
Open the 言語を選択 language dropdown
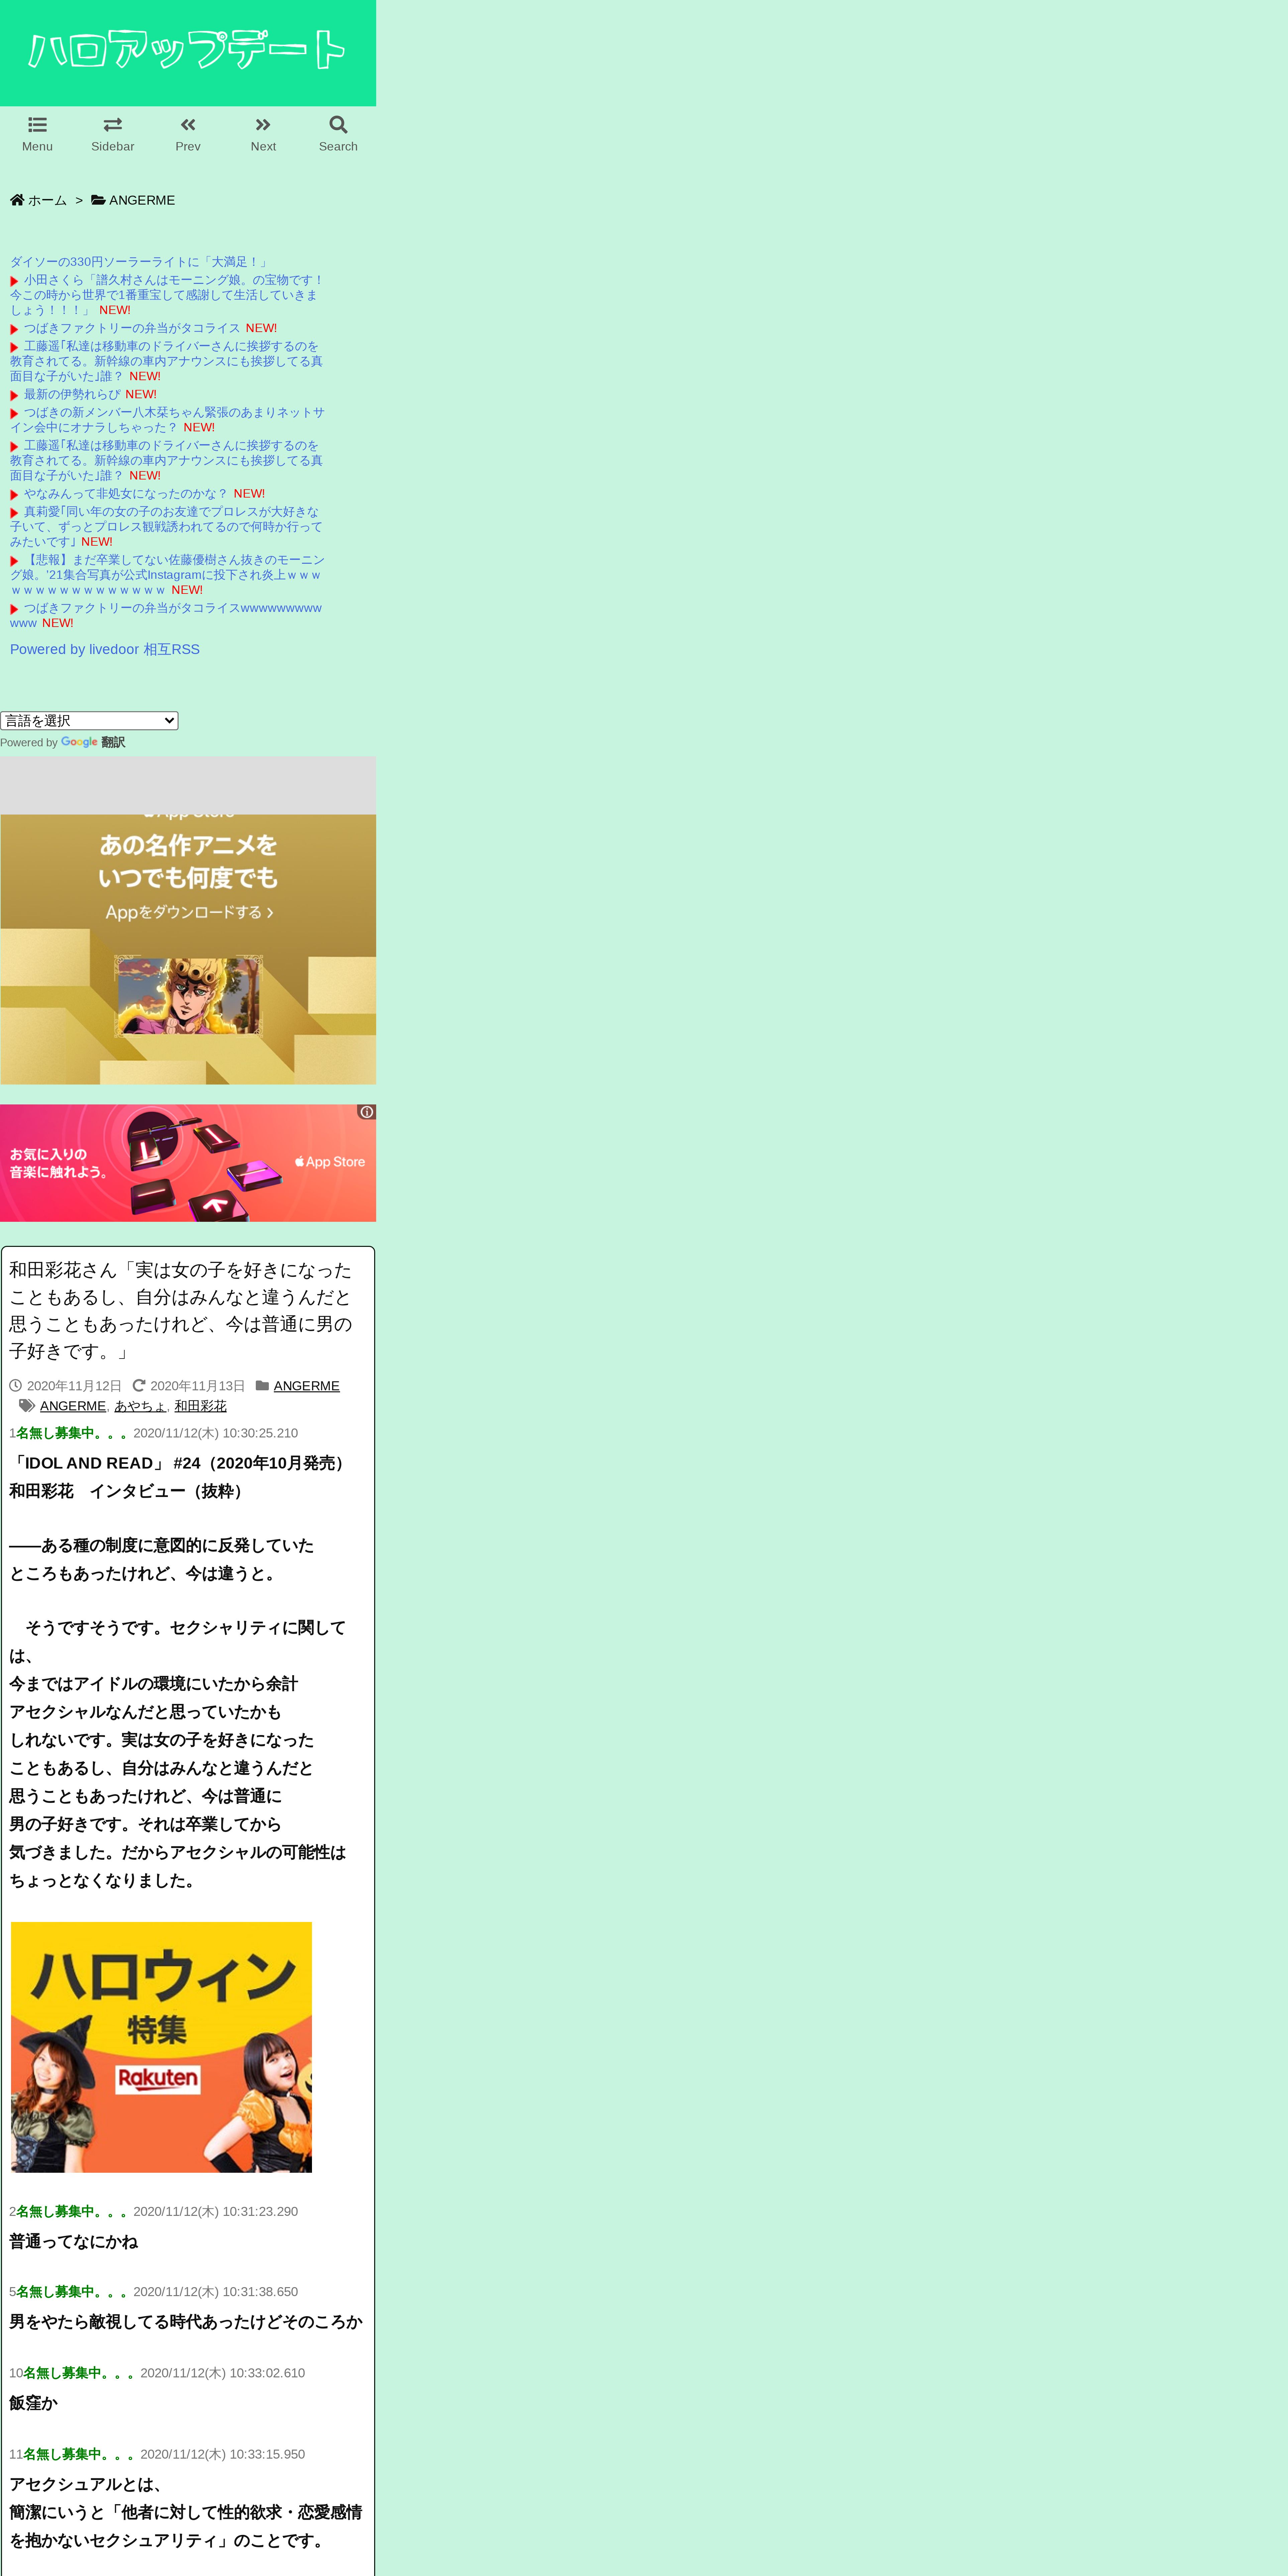click(x=89, y=721)
